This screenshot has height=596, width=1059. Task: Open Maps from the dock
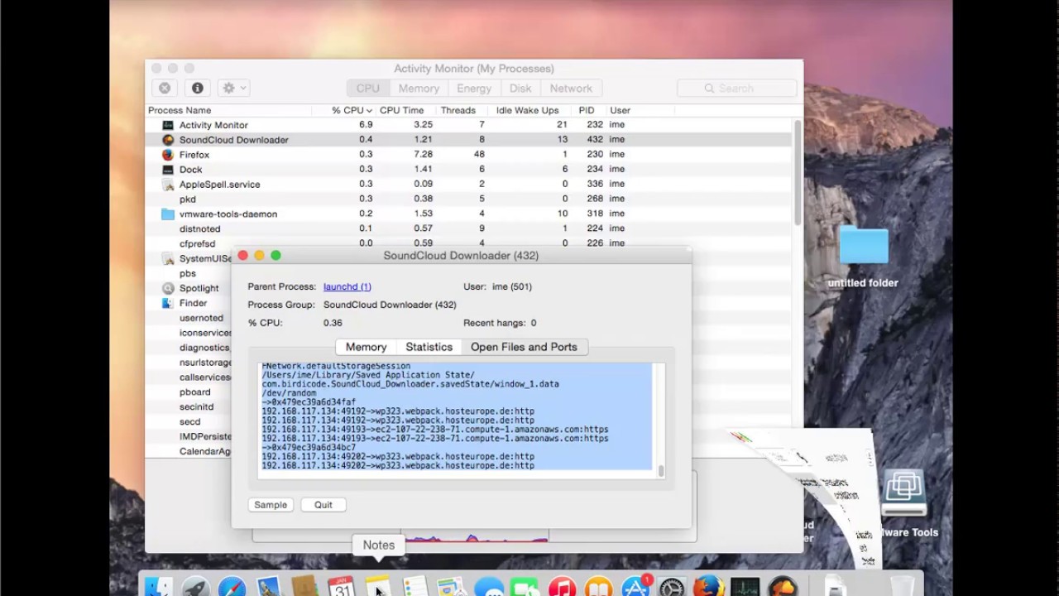pyautogui.click(x=452, y=587)
